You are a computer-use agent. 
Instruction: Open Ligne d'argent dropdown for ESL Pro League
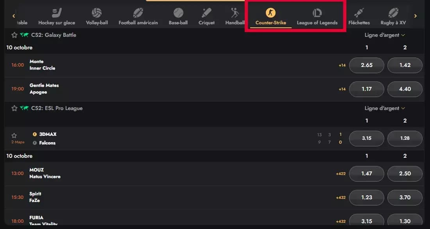[385, 108]
